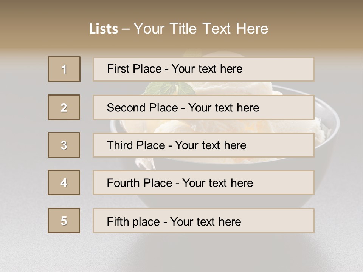Select the Second Place text box

(x=203, y=107)
